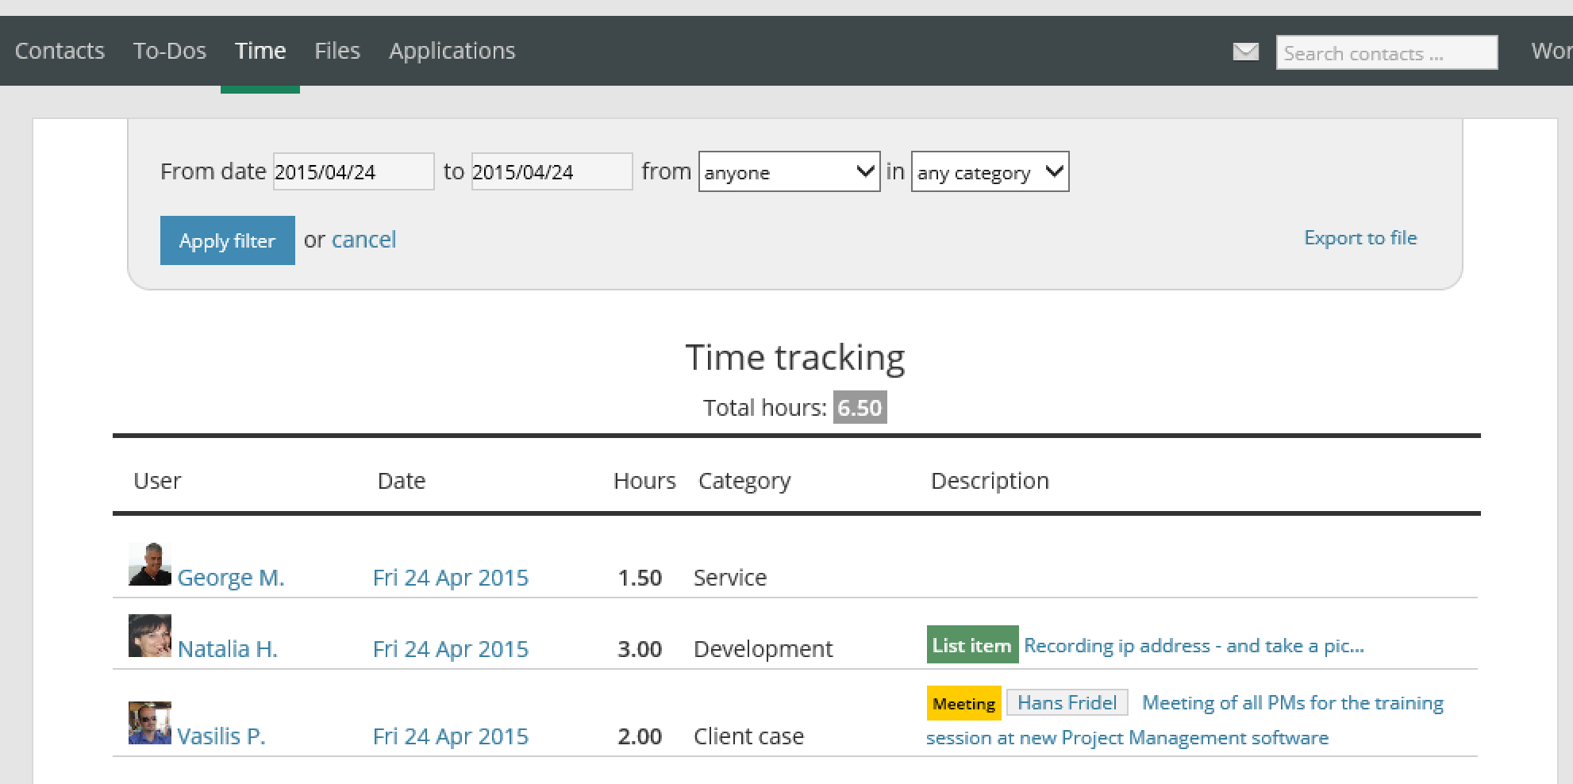Open 'Recording ip address' description link
Image resolution: width=1573 pixels, height=784 pixels.
1192,645
